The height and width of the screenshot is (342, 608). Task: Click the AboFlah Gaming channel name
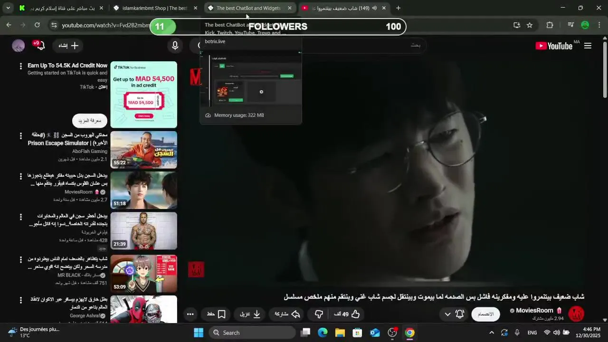point(90,151)
